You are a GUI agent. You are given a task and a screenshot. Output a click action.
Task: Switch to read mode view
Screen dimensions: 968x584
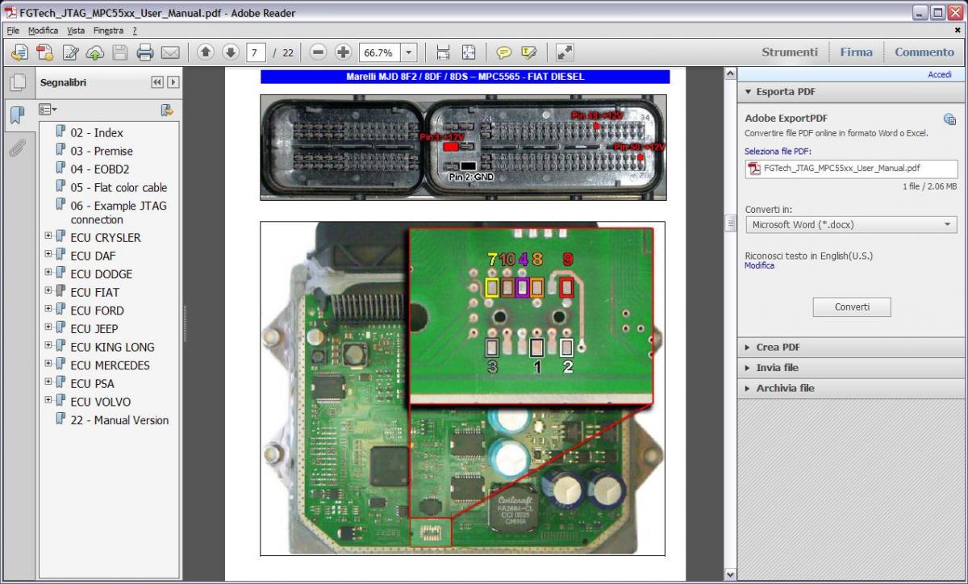tap(565, 52)
